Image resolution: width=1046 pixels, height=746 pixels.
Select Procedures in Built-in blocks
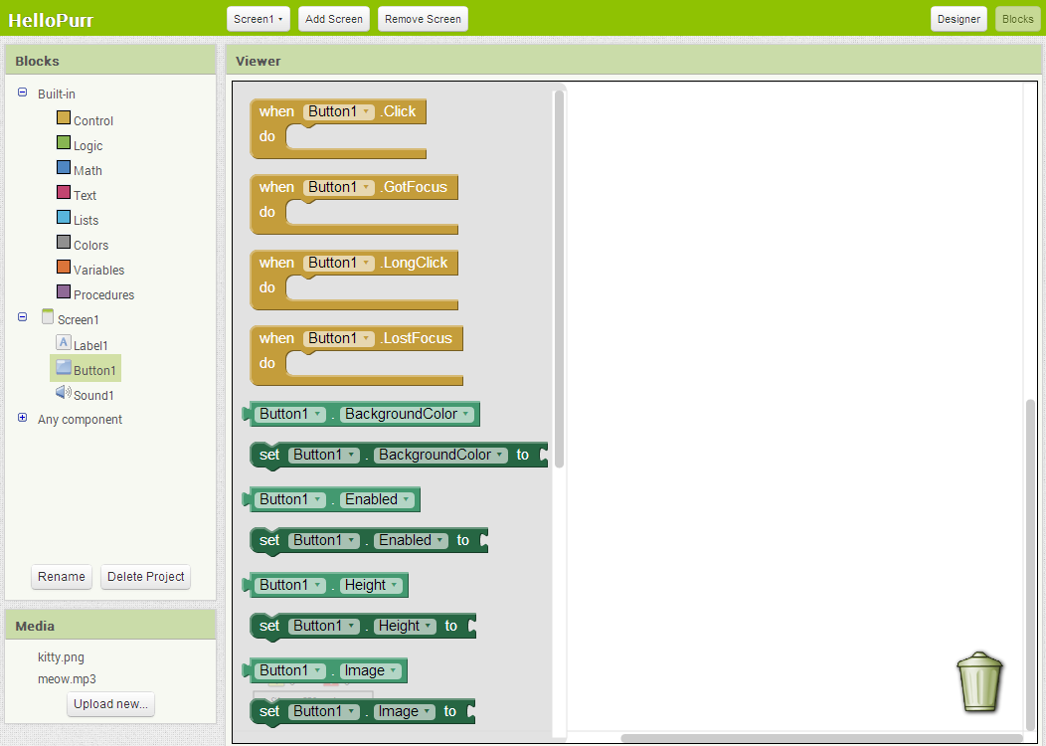[103, 295]
